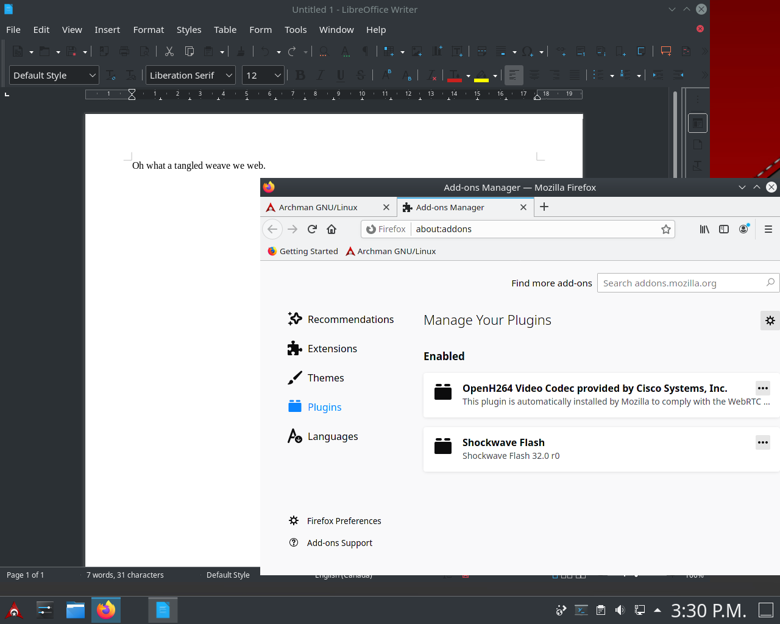
Task: Open Themes section in Add-ons Manager
Action: (316, 378)
